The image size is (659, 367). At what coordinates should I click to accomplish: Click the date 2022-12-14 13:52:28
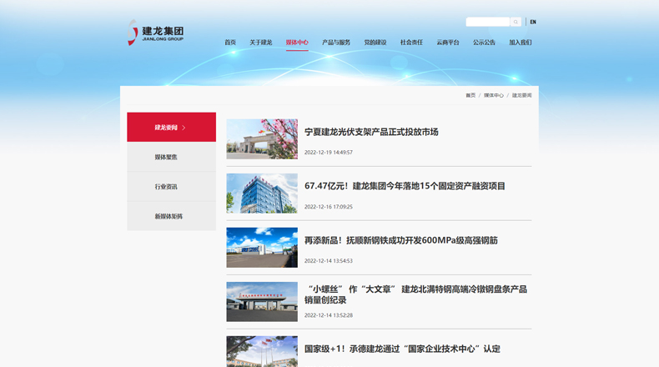pyautogui.click(x=328, y=315)
